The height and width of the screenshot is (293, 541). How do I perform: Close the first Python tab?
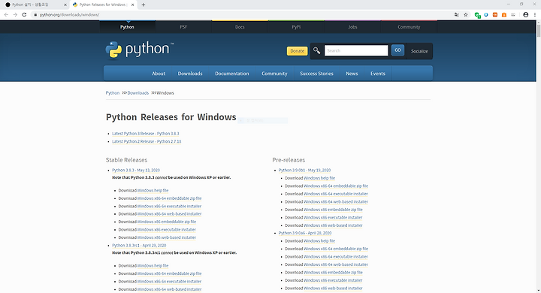click(65, 5)
